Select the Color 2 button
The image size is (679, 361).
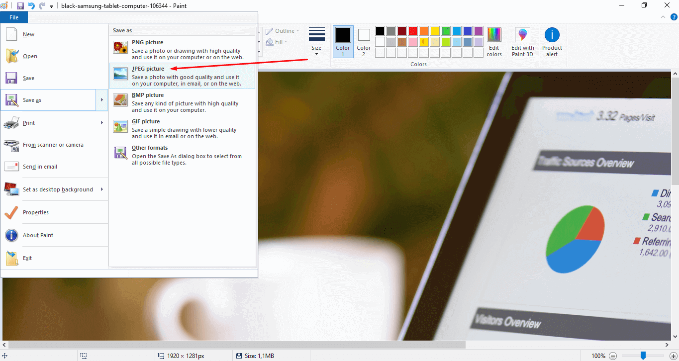point(364,41)
